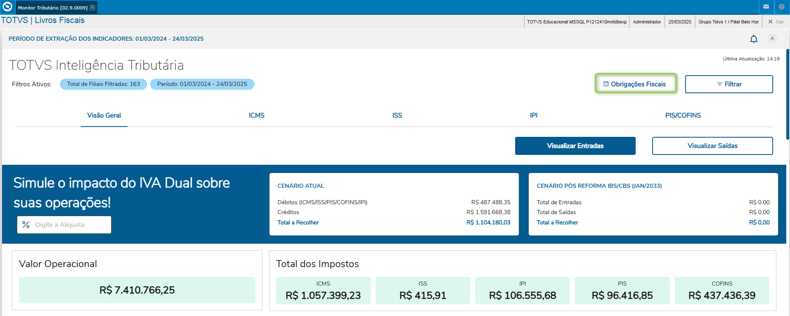The height and width of the screenshot is (316, 790).
Task: Open the user profile avatar
Action: coord(772,39)
